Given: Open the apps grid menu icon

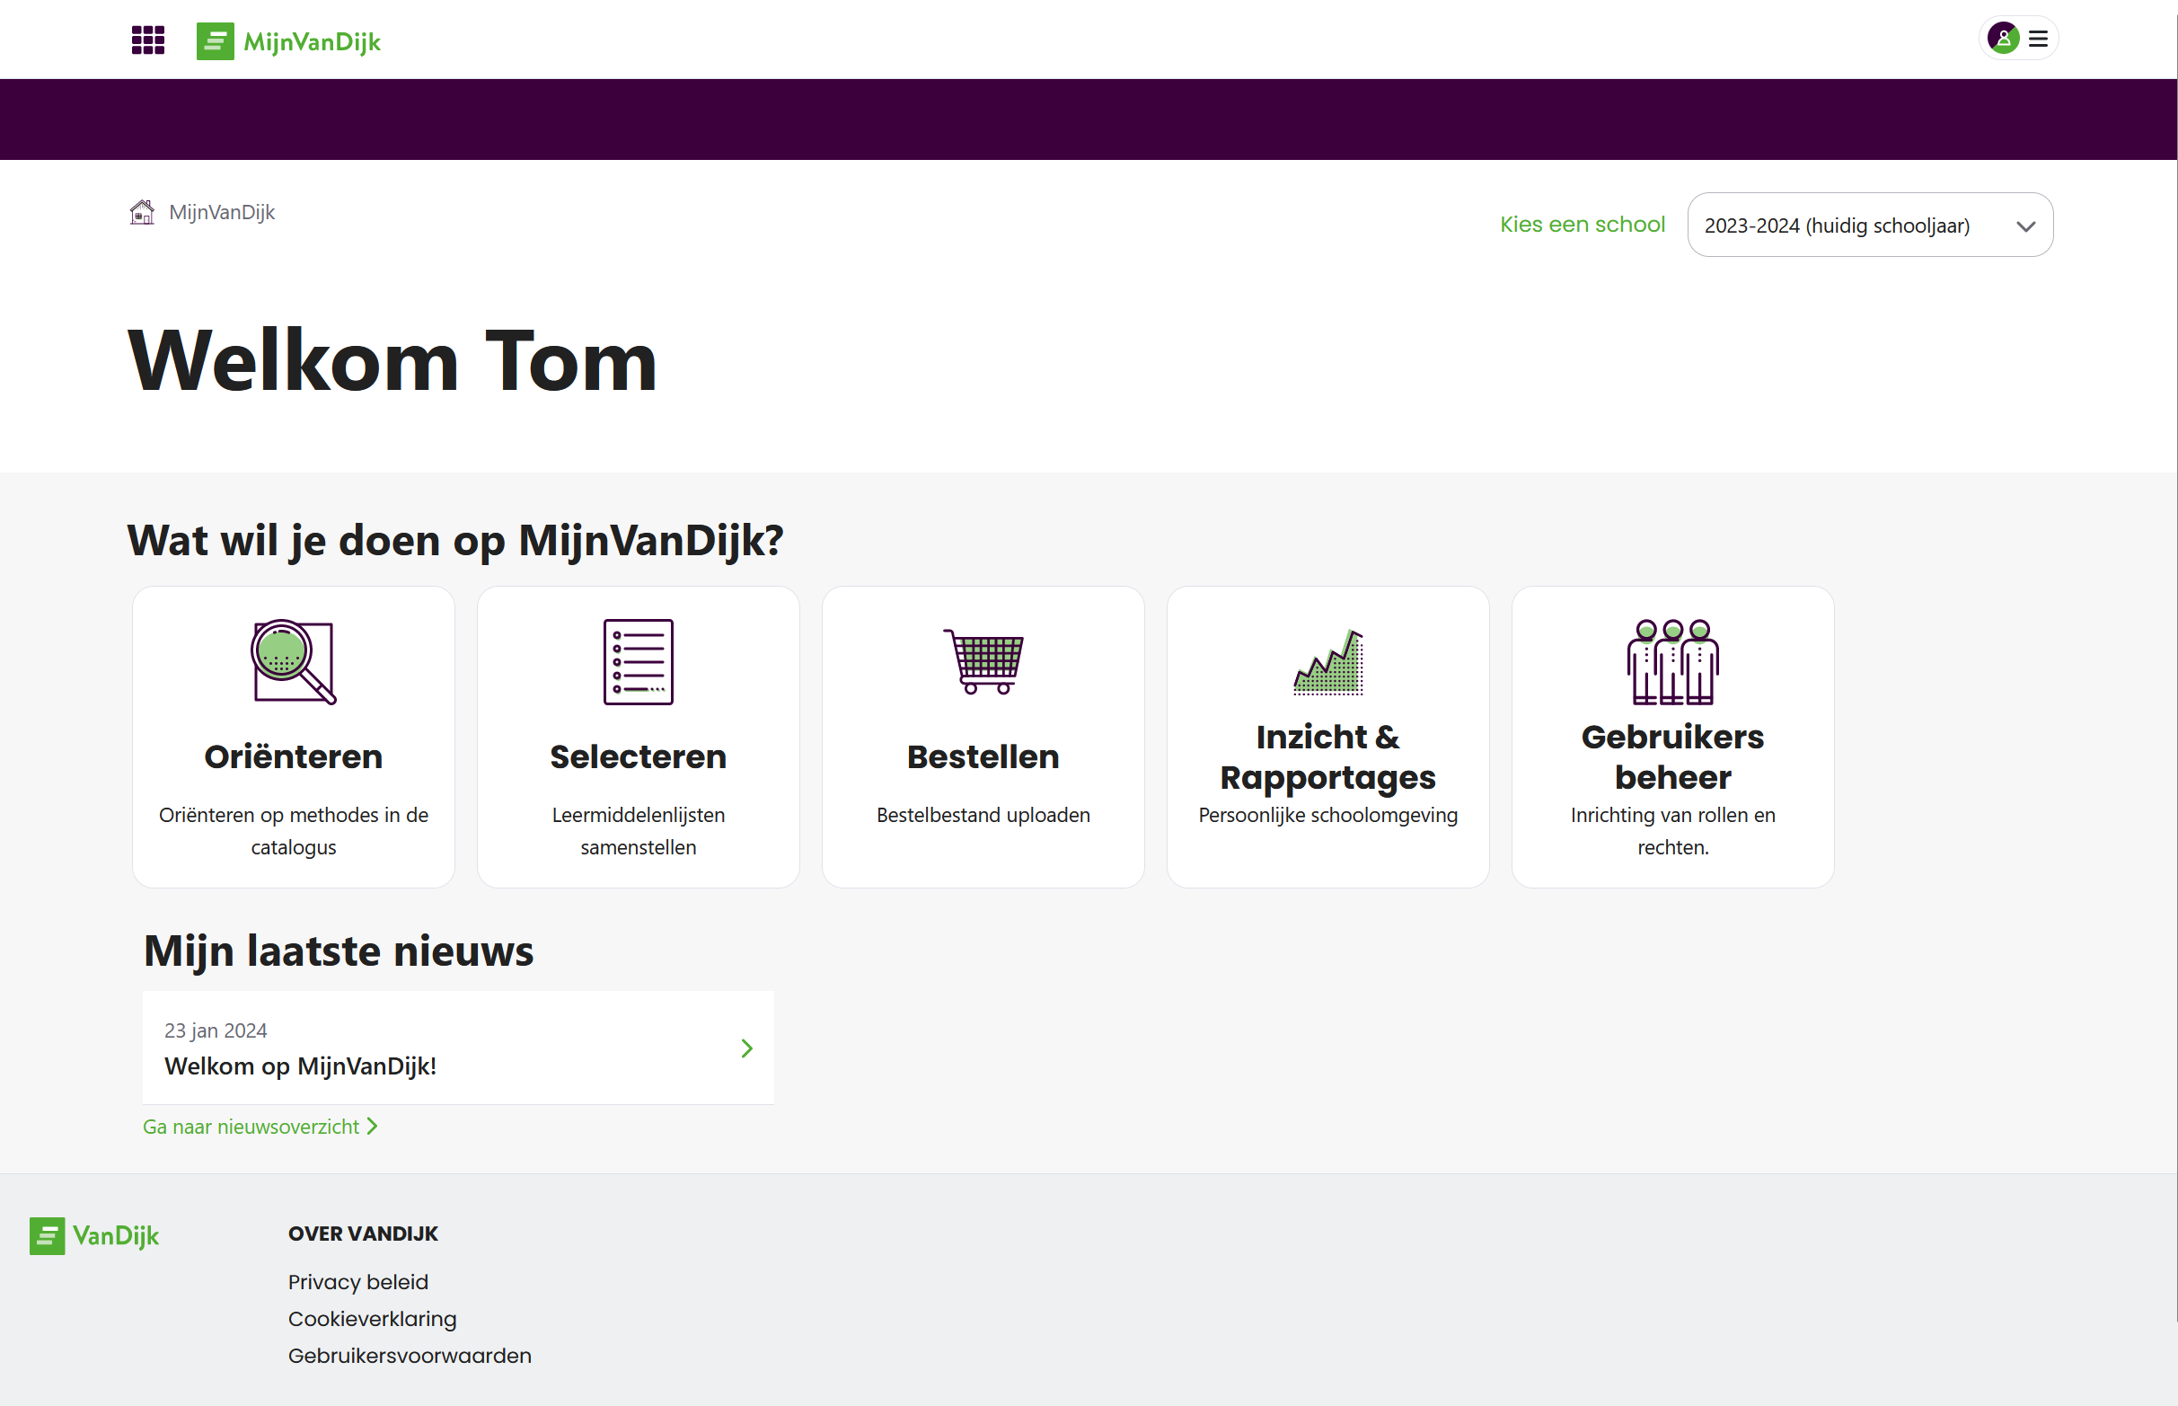Looking at the screenshot, I should tap(148, 40).
